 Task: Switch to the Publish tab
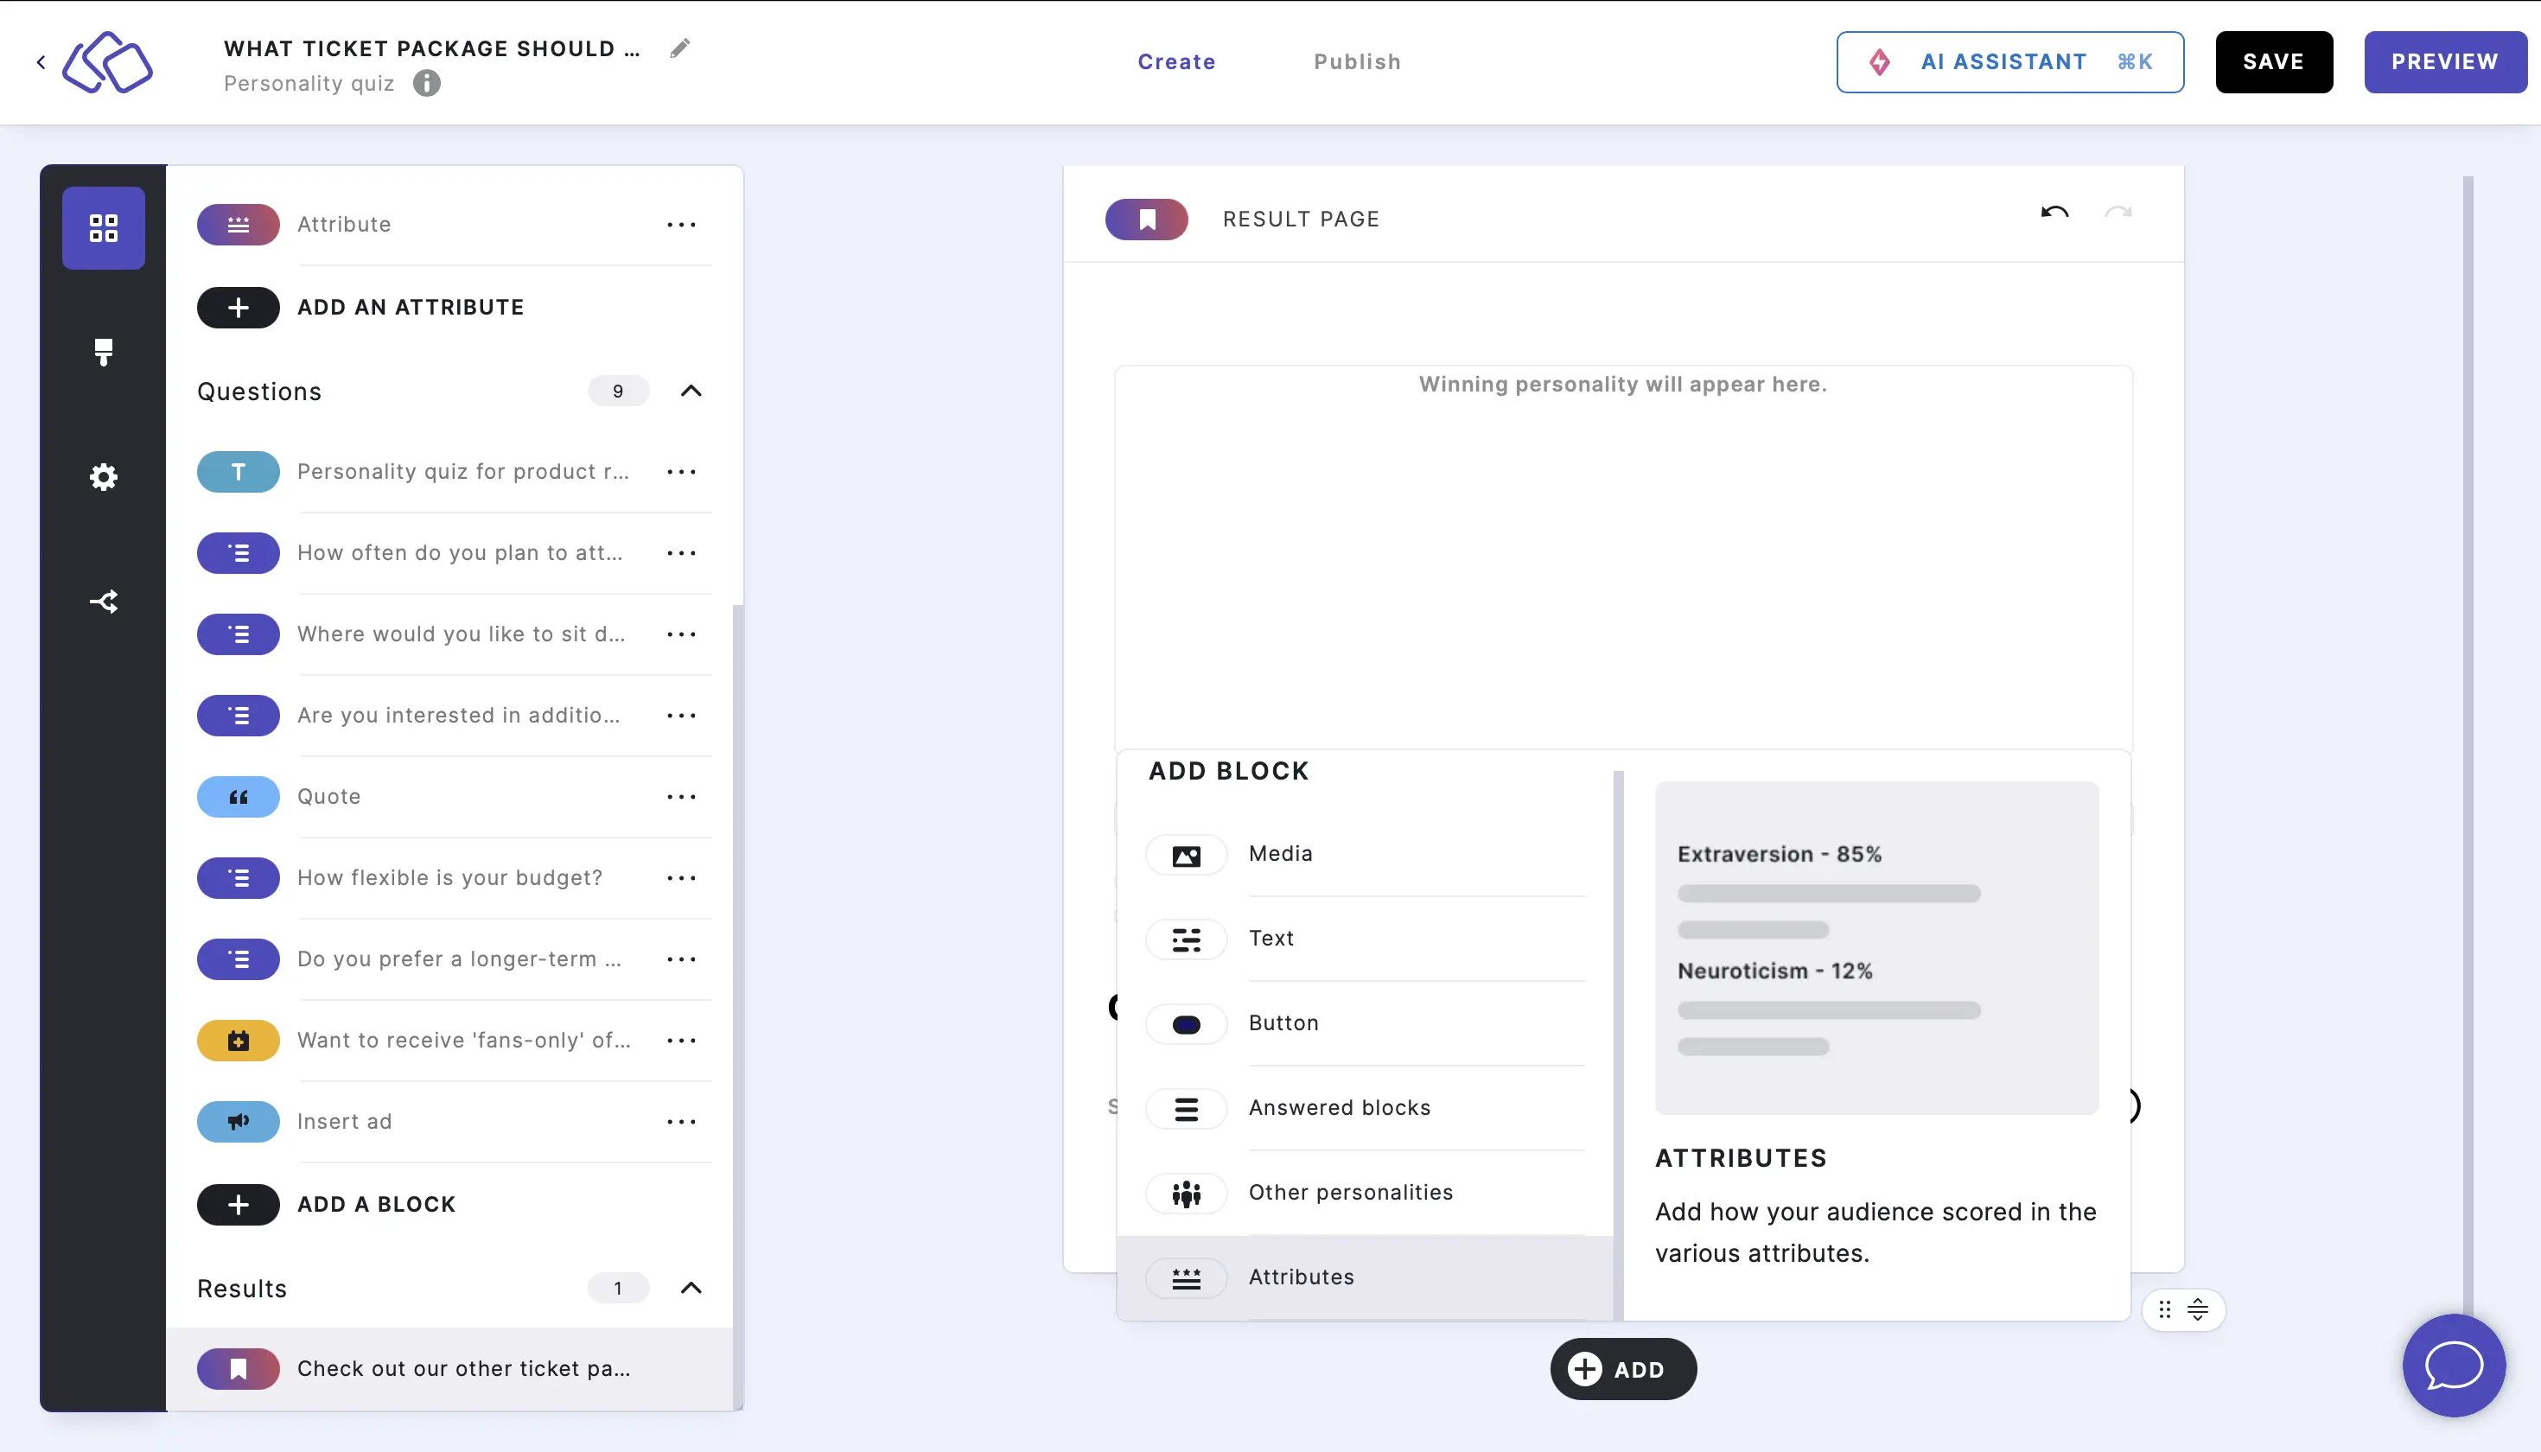click(1358, 61)
